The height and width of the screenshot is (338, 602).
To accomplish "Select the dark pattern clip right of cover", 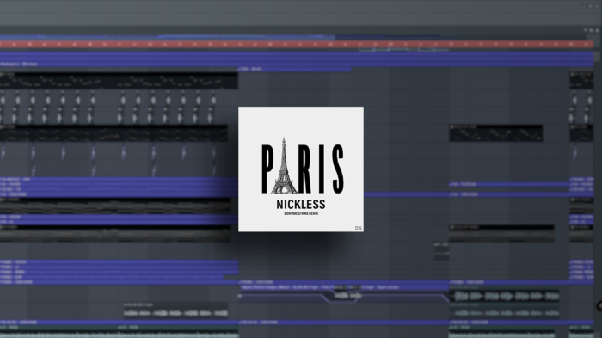I will pyautogui.click(x=496, y=133).
